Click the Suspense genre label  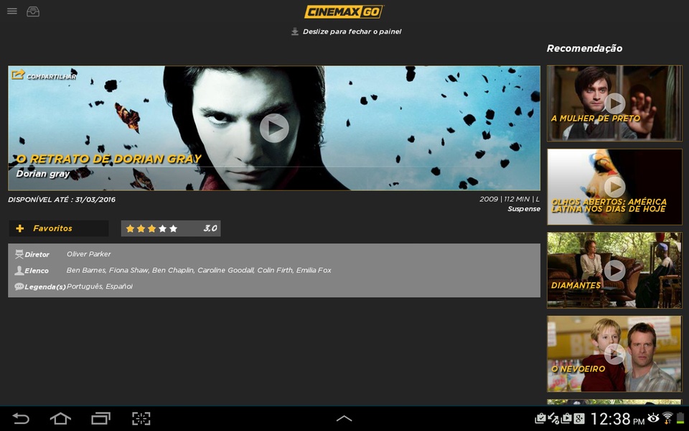click(x=524, y=209)
